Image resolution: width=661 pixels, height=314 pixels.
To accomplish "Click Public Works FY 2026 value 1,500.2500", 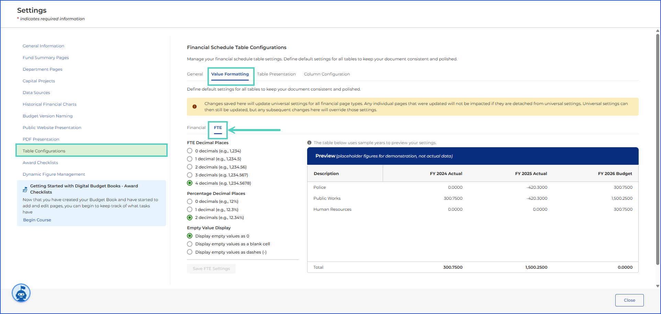I will point(622,198).
